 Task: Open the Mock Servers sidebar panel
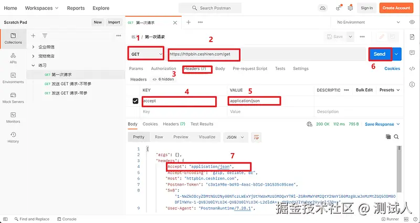[x=13, y=98]
